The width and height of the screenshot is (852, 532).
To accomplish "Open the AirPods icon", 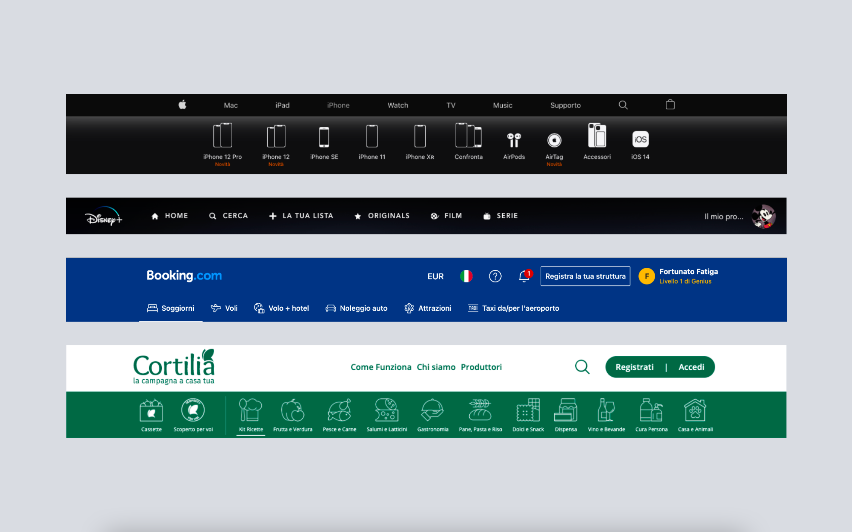I will tap(514, 140).
